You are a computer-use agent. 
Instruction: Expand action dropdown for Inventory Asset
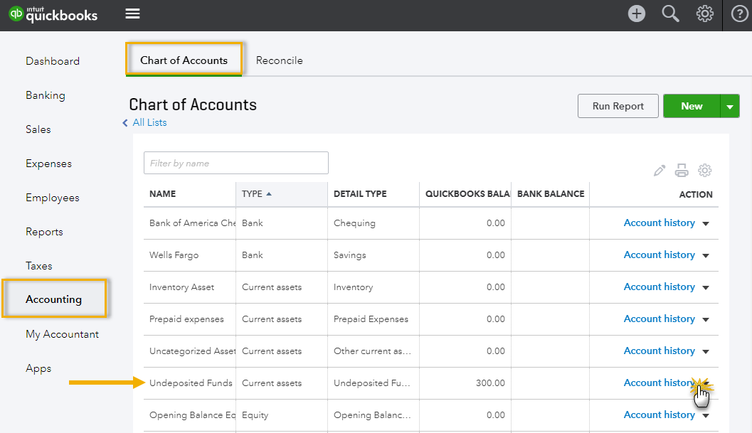pos(706,287)
